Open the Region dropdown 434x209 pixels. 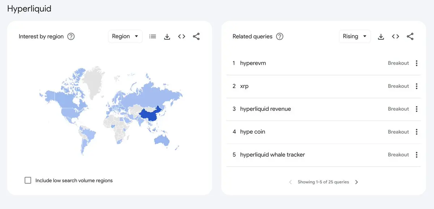click(x=125, y=36)
